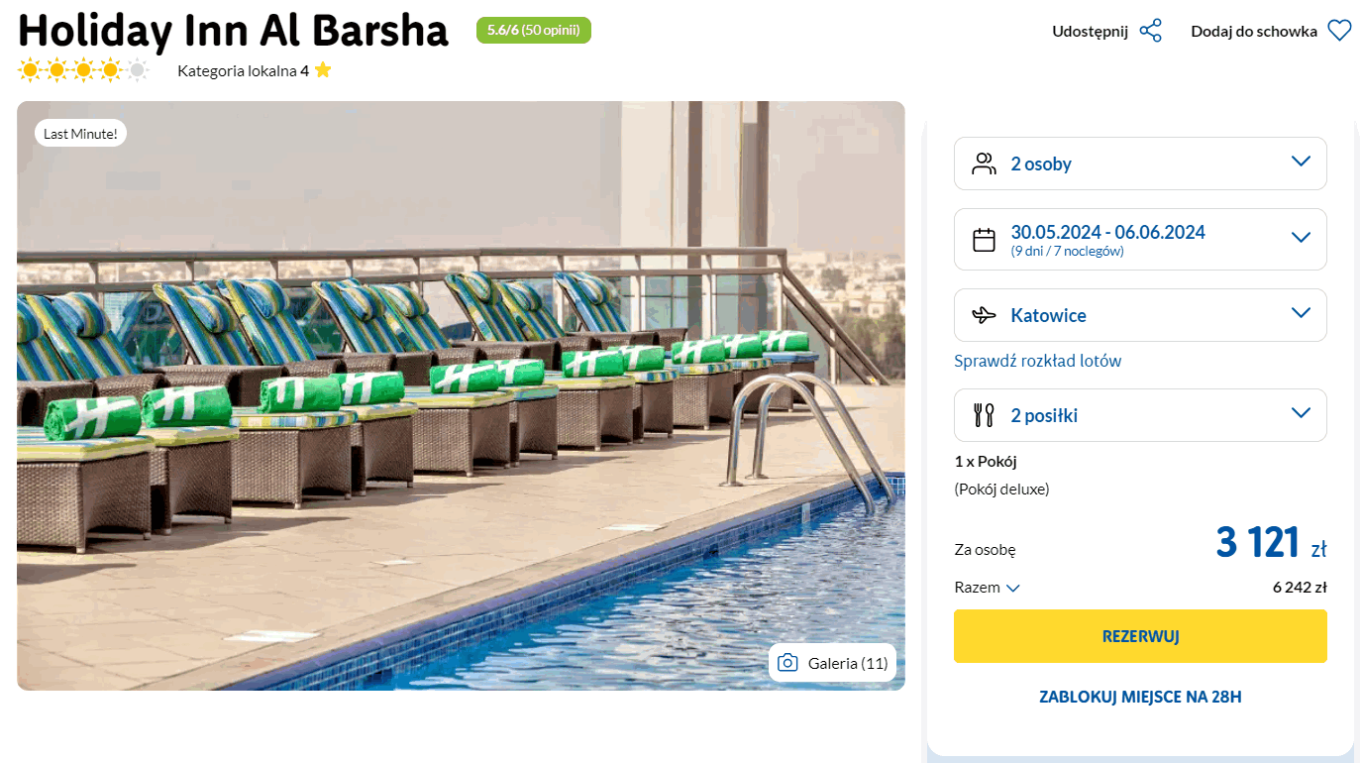Viewport: 1361px width, 763px height.
Task: Open the 2 posiłki meals dropdown
Action: (1301, 413)
